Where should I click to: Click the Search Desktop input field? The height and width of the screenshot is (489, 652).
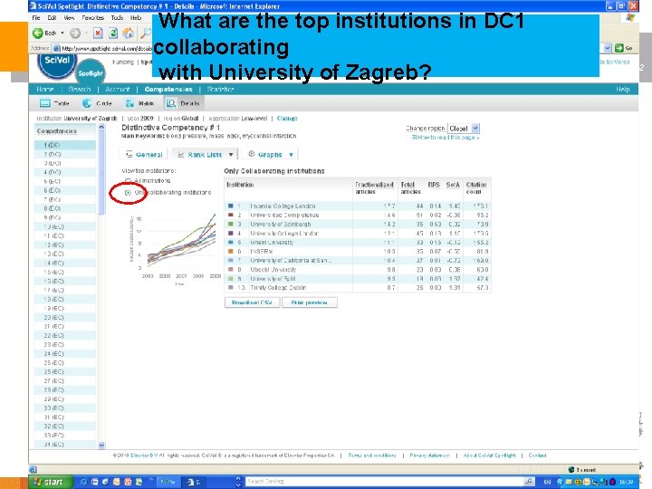(x=384, y=482)
